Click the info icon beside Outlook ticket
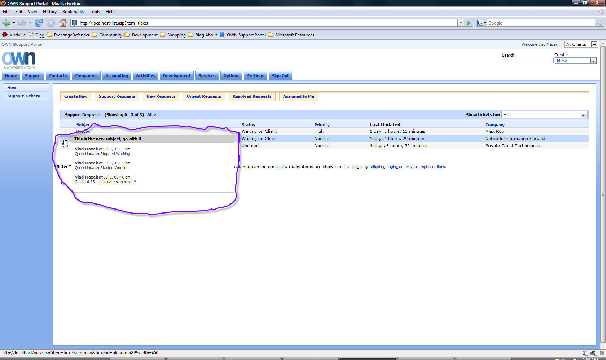 [65, 131]
